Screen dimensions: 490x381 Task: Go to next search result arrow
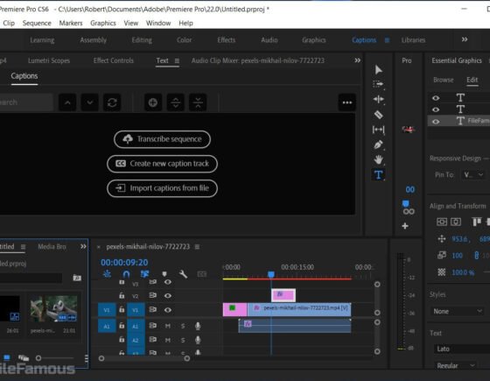[90, 102]
